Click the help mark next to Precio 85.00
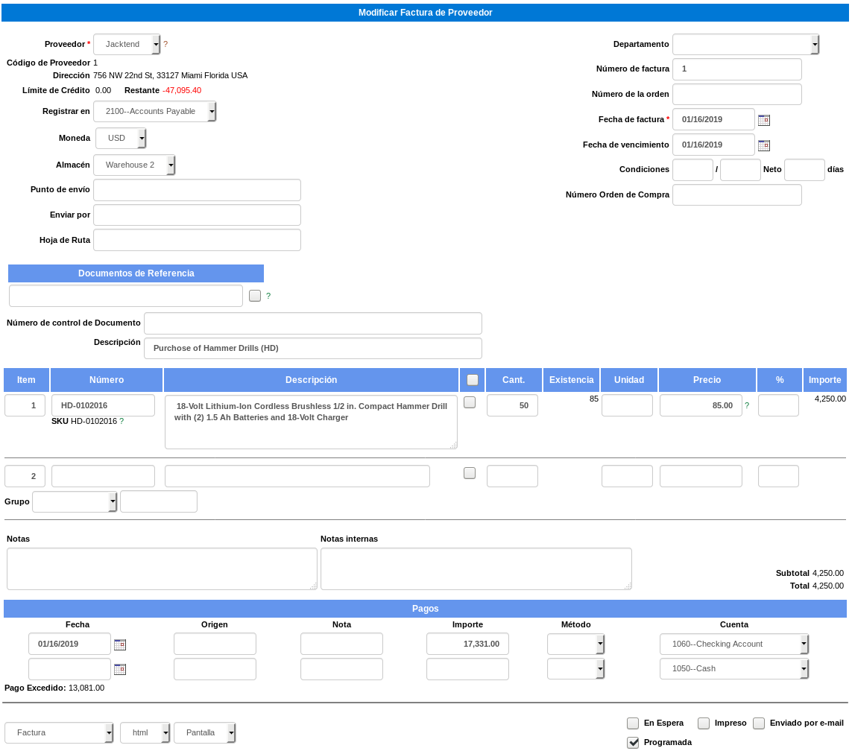 pyautogui.click(x=747, y=405)
